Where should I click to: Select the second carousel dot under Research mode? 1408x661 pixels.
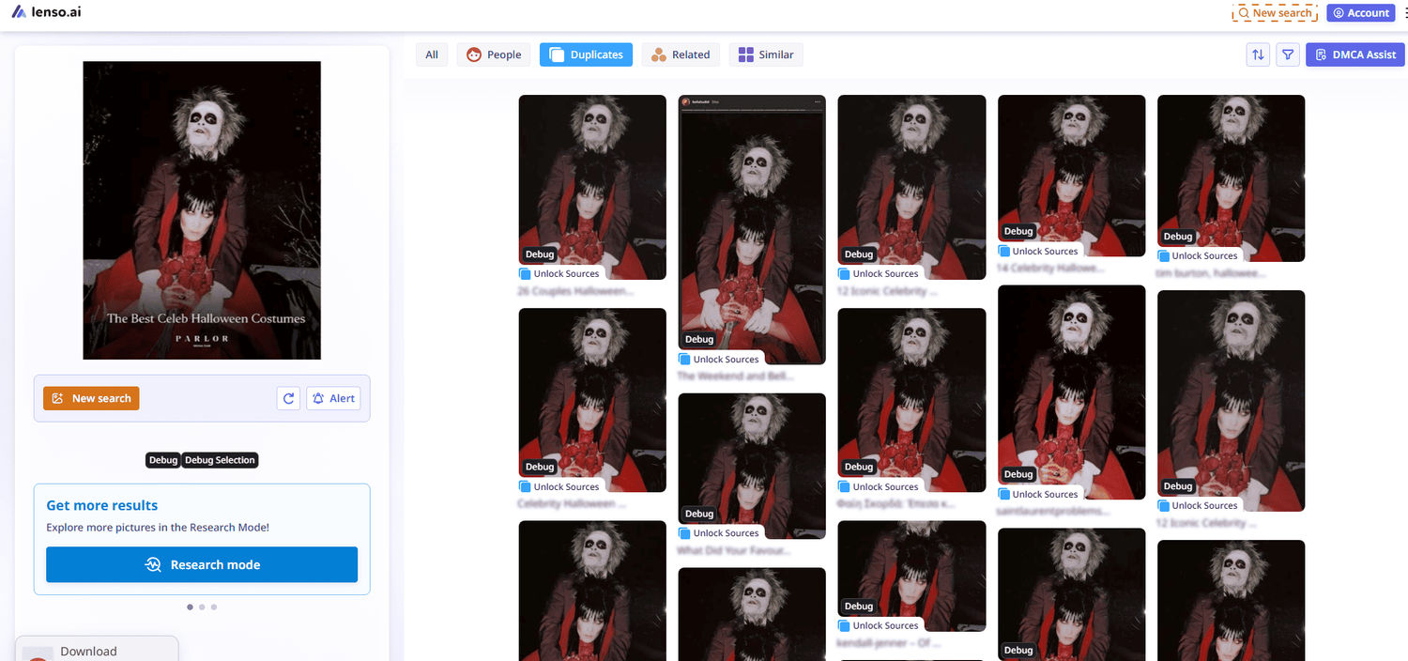202,607
